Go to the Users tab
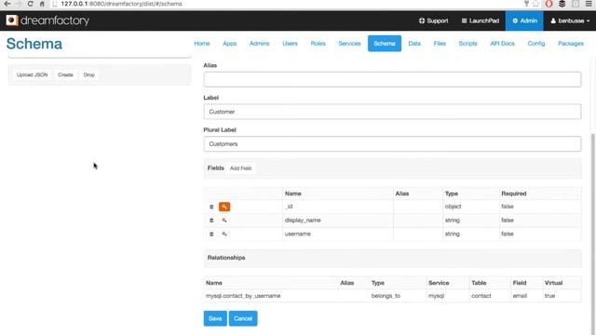Screen dimensions: 596x335 [x=290, y=44]
